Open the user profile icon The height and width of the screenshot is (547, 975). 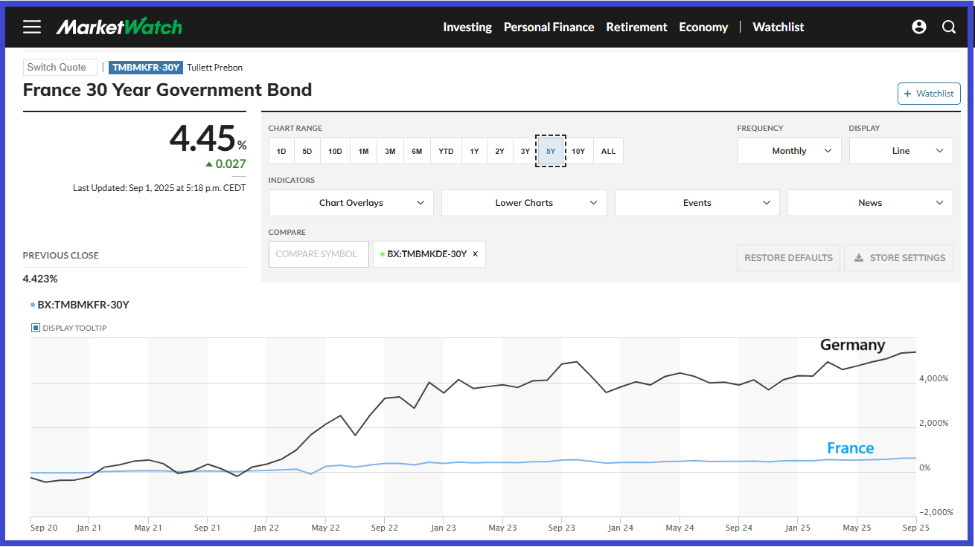coord(919,27)
